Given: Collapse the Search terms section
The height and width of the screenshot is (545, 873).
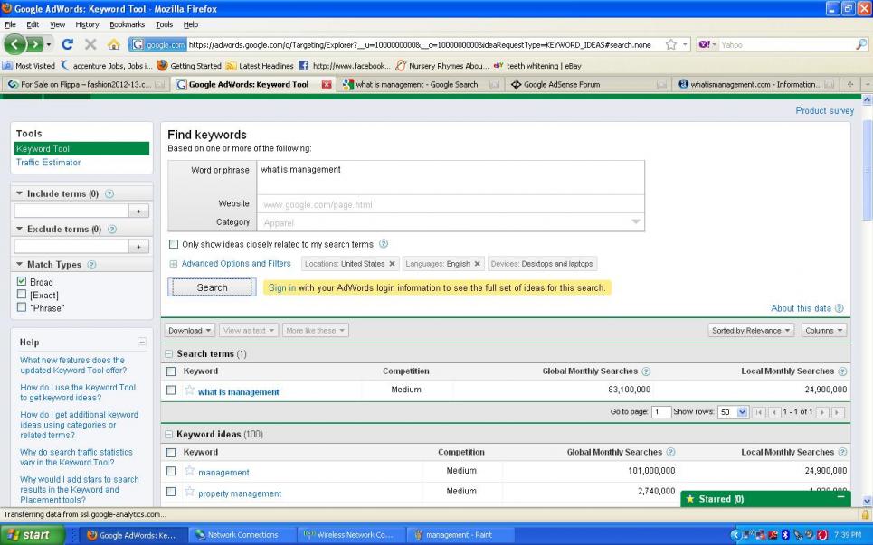Looking at the screenshot, I should (168, 353).
